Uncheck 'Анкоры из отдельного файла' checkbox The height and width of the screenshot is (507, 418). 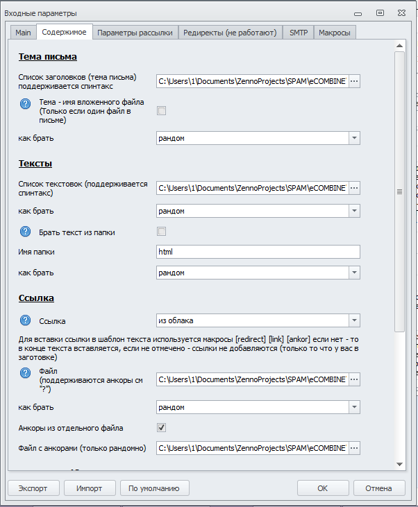tap(162, 427)
